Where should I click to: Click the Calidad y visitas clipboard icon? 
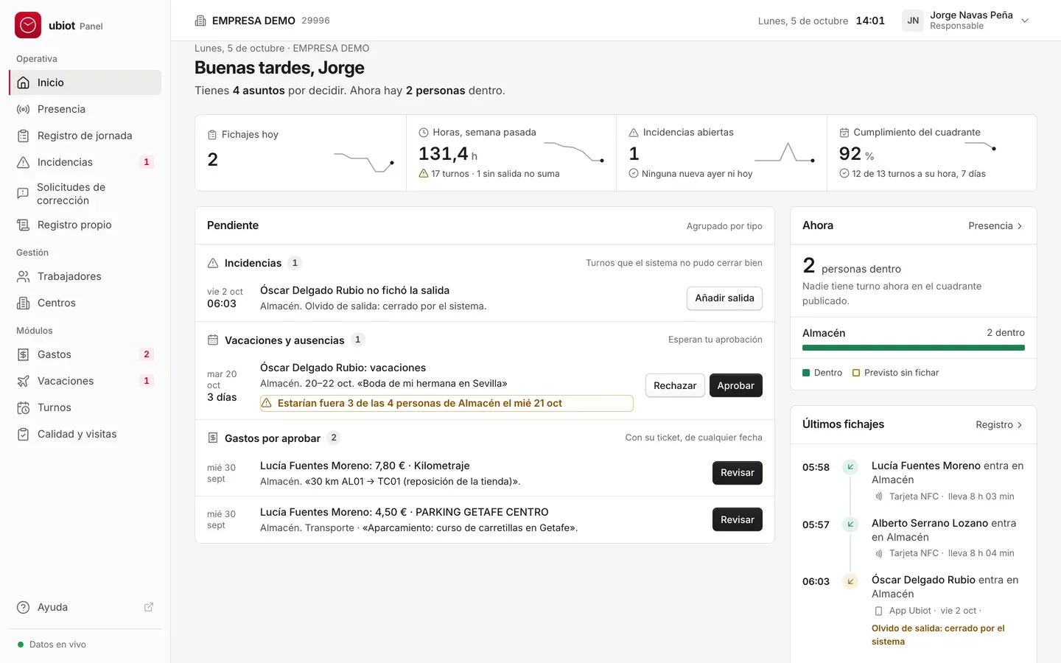23,434
